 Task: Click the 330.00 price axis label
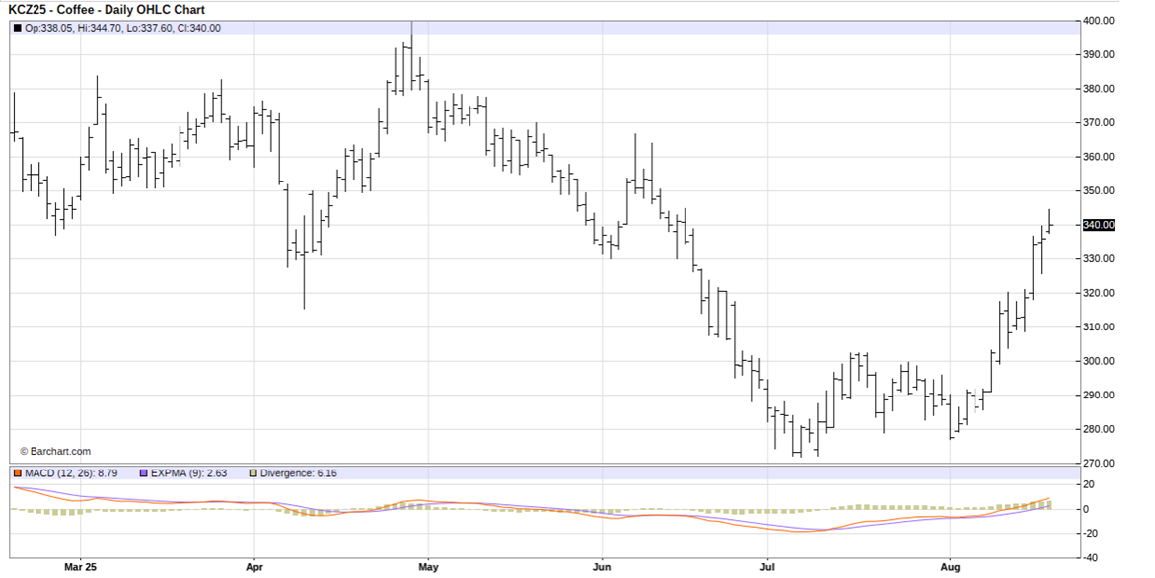tap(1098, 259)
